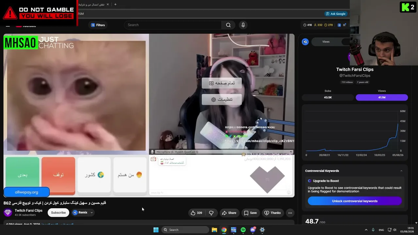Click the 48.7 score value
The height and width of the screenshot is (235, 418).
coord(312,221)
